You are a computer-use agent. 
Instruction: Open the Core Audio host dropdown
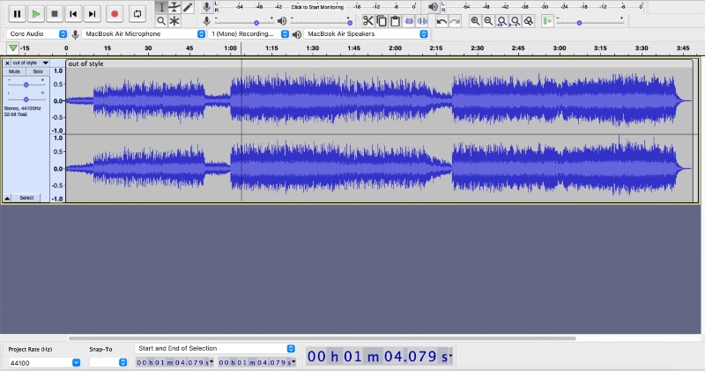click(37, 34)
